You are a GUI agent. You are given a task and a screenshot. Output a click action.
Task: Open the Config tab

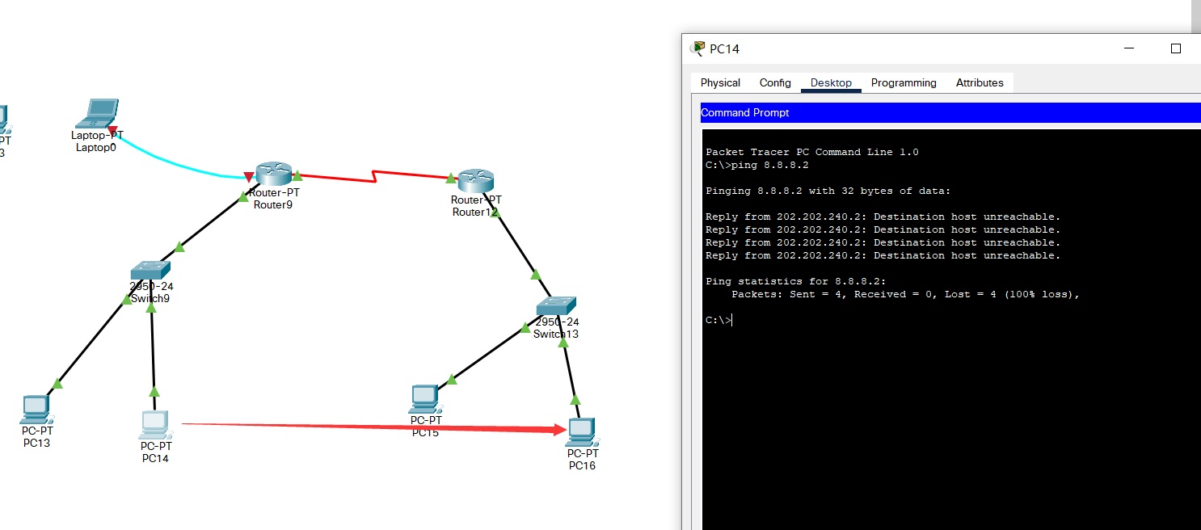tap(775, 82)
